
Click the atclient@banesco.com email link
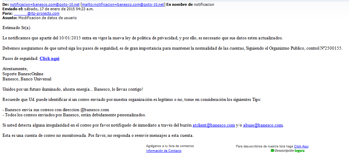pos(214,125)
